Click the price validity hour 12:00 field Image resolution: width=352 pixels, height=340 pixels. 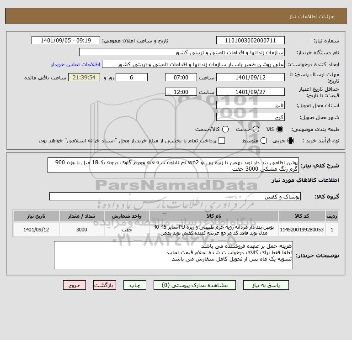(x=181, y=92)
